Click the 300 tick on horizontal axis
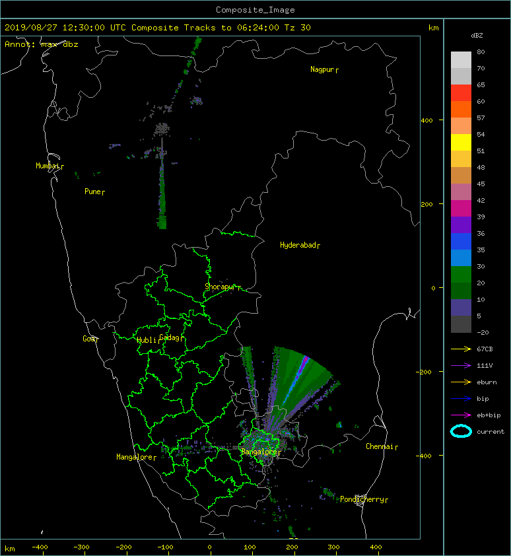 pos(333,547)
